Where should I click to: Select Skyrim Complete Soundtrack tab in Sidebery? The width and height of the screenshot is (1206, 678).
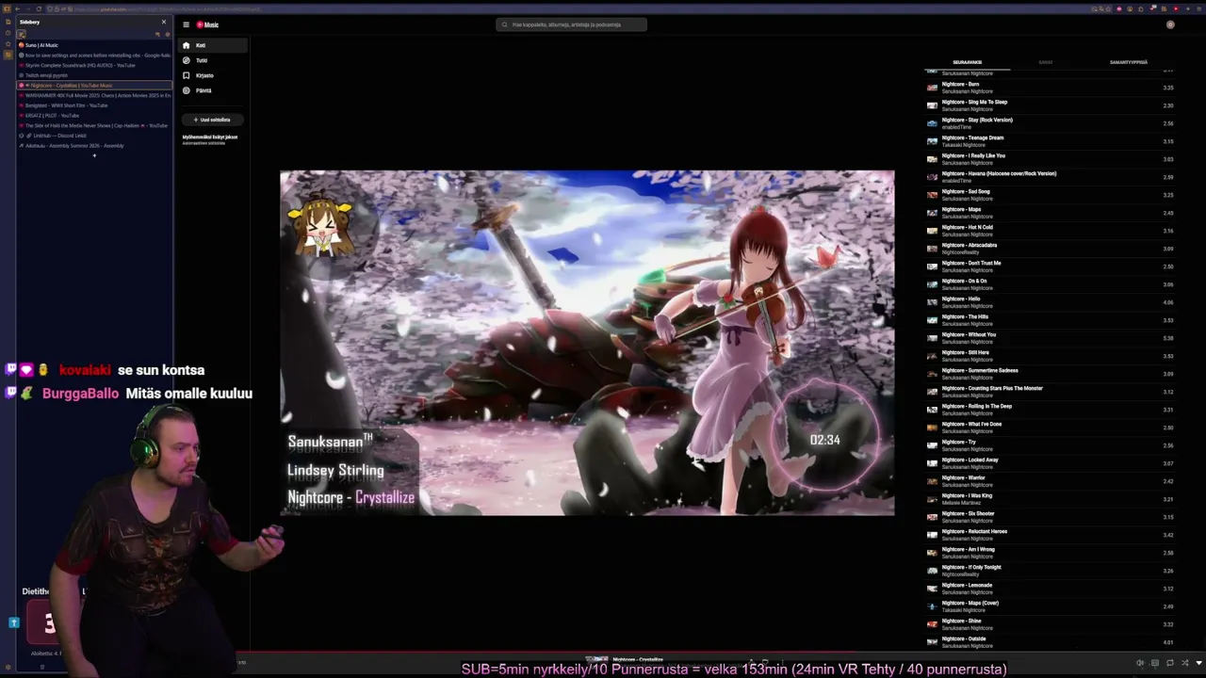pos(94,65)
